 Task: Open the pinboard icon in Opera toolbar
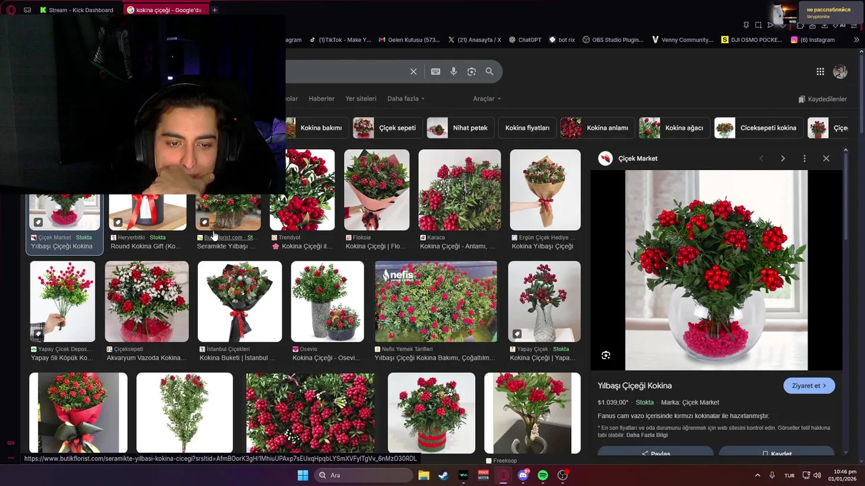tap(746, 25)
